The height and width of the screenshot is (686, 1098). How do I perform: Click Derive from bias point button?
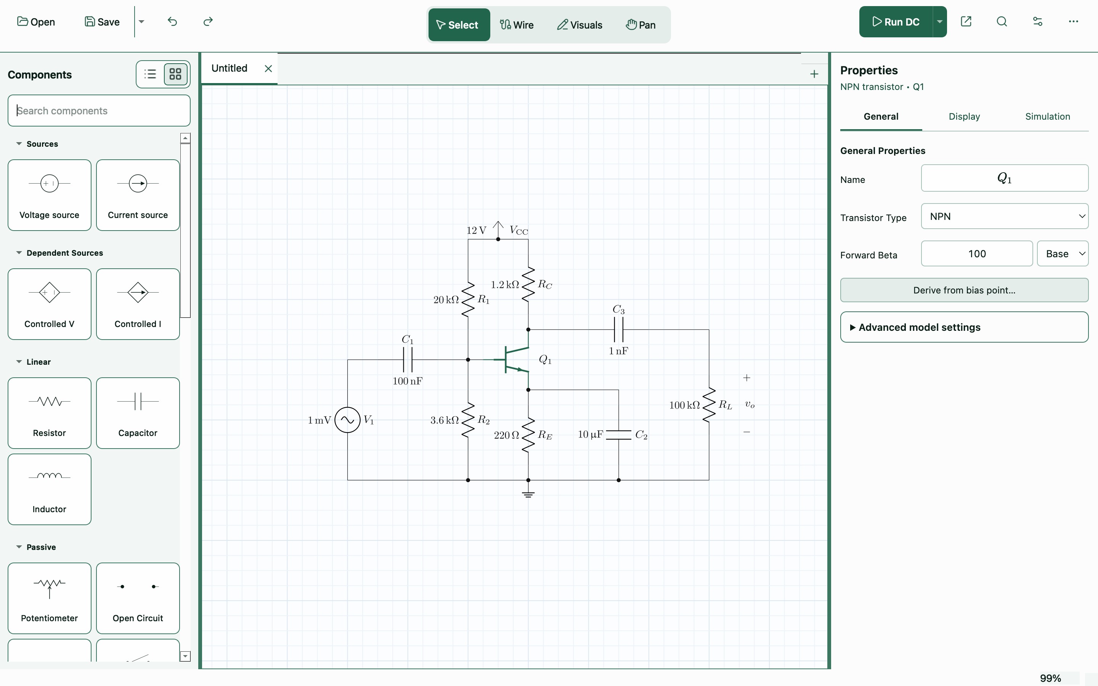[x=964, y=290]
